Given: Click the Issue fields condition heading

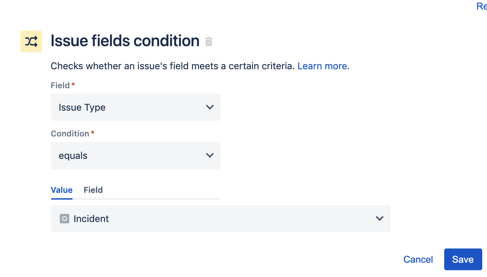Looking at the screenshot, I should click(x=125, y=41).
